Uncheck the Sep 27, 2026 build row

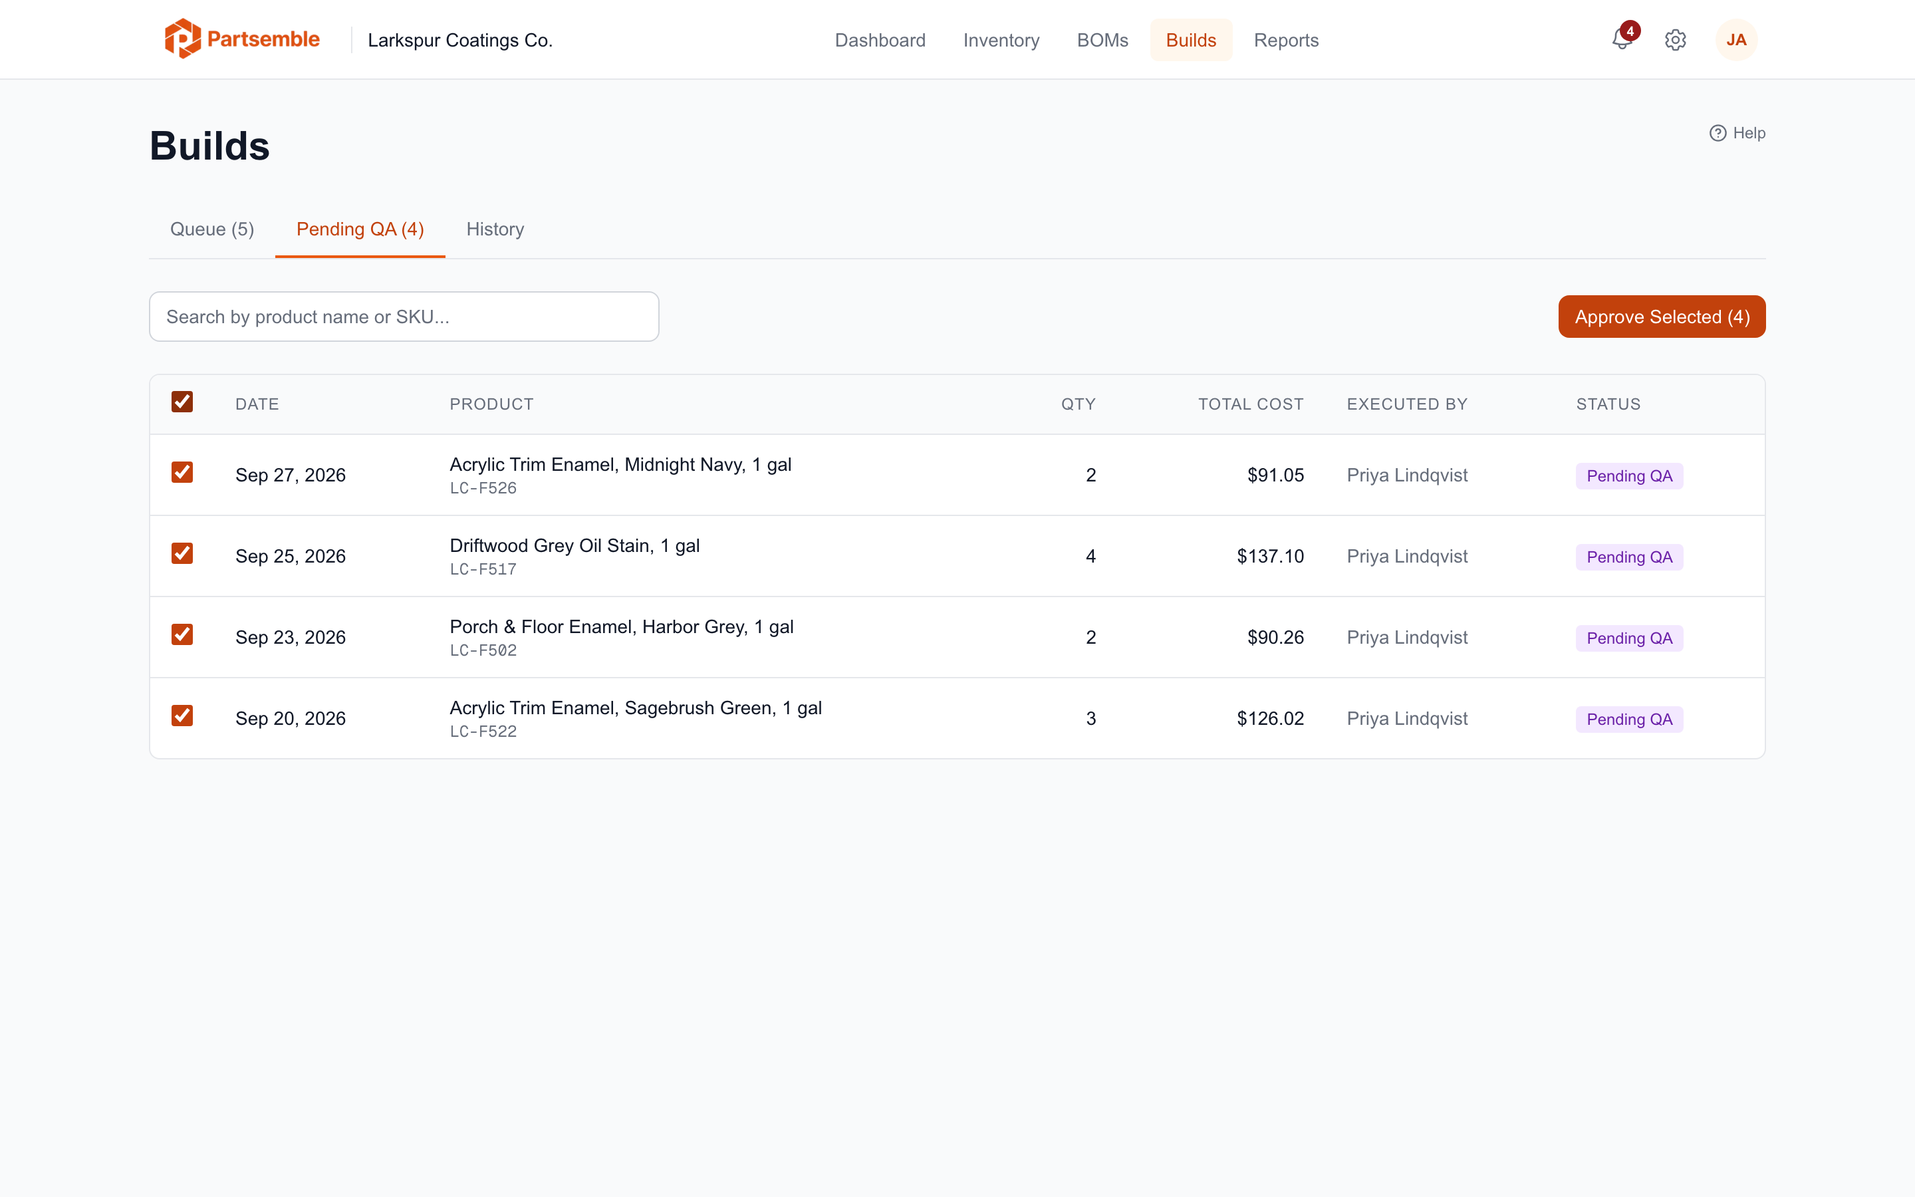[182, 473]
